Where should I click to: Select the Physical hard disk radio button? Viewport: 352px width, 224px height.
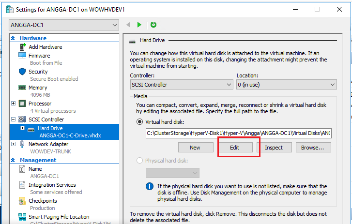tap(139, 161)
